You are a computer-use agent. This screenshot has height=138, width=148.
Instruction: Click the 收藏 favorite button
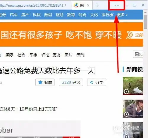45,82
